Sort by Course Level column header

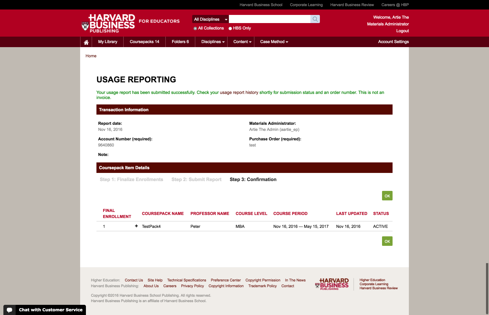pyautogui.click(x=251, y=214)
